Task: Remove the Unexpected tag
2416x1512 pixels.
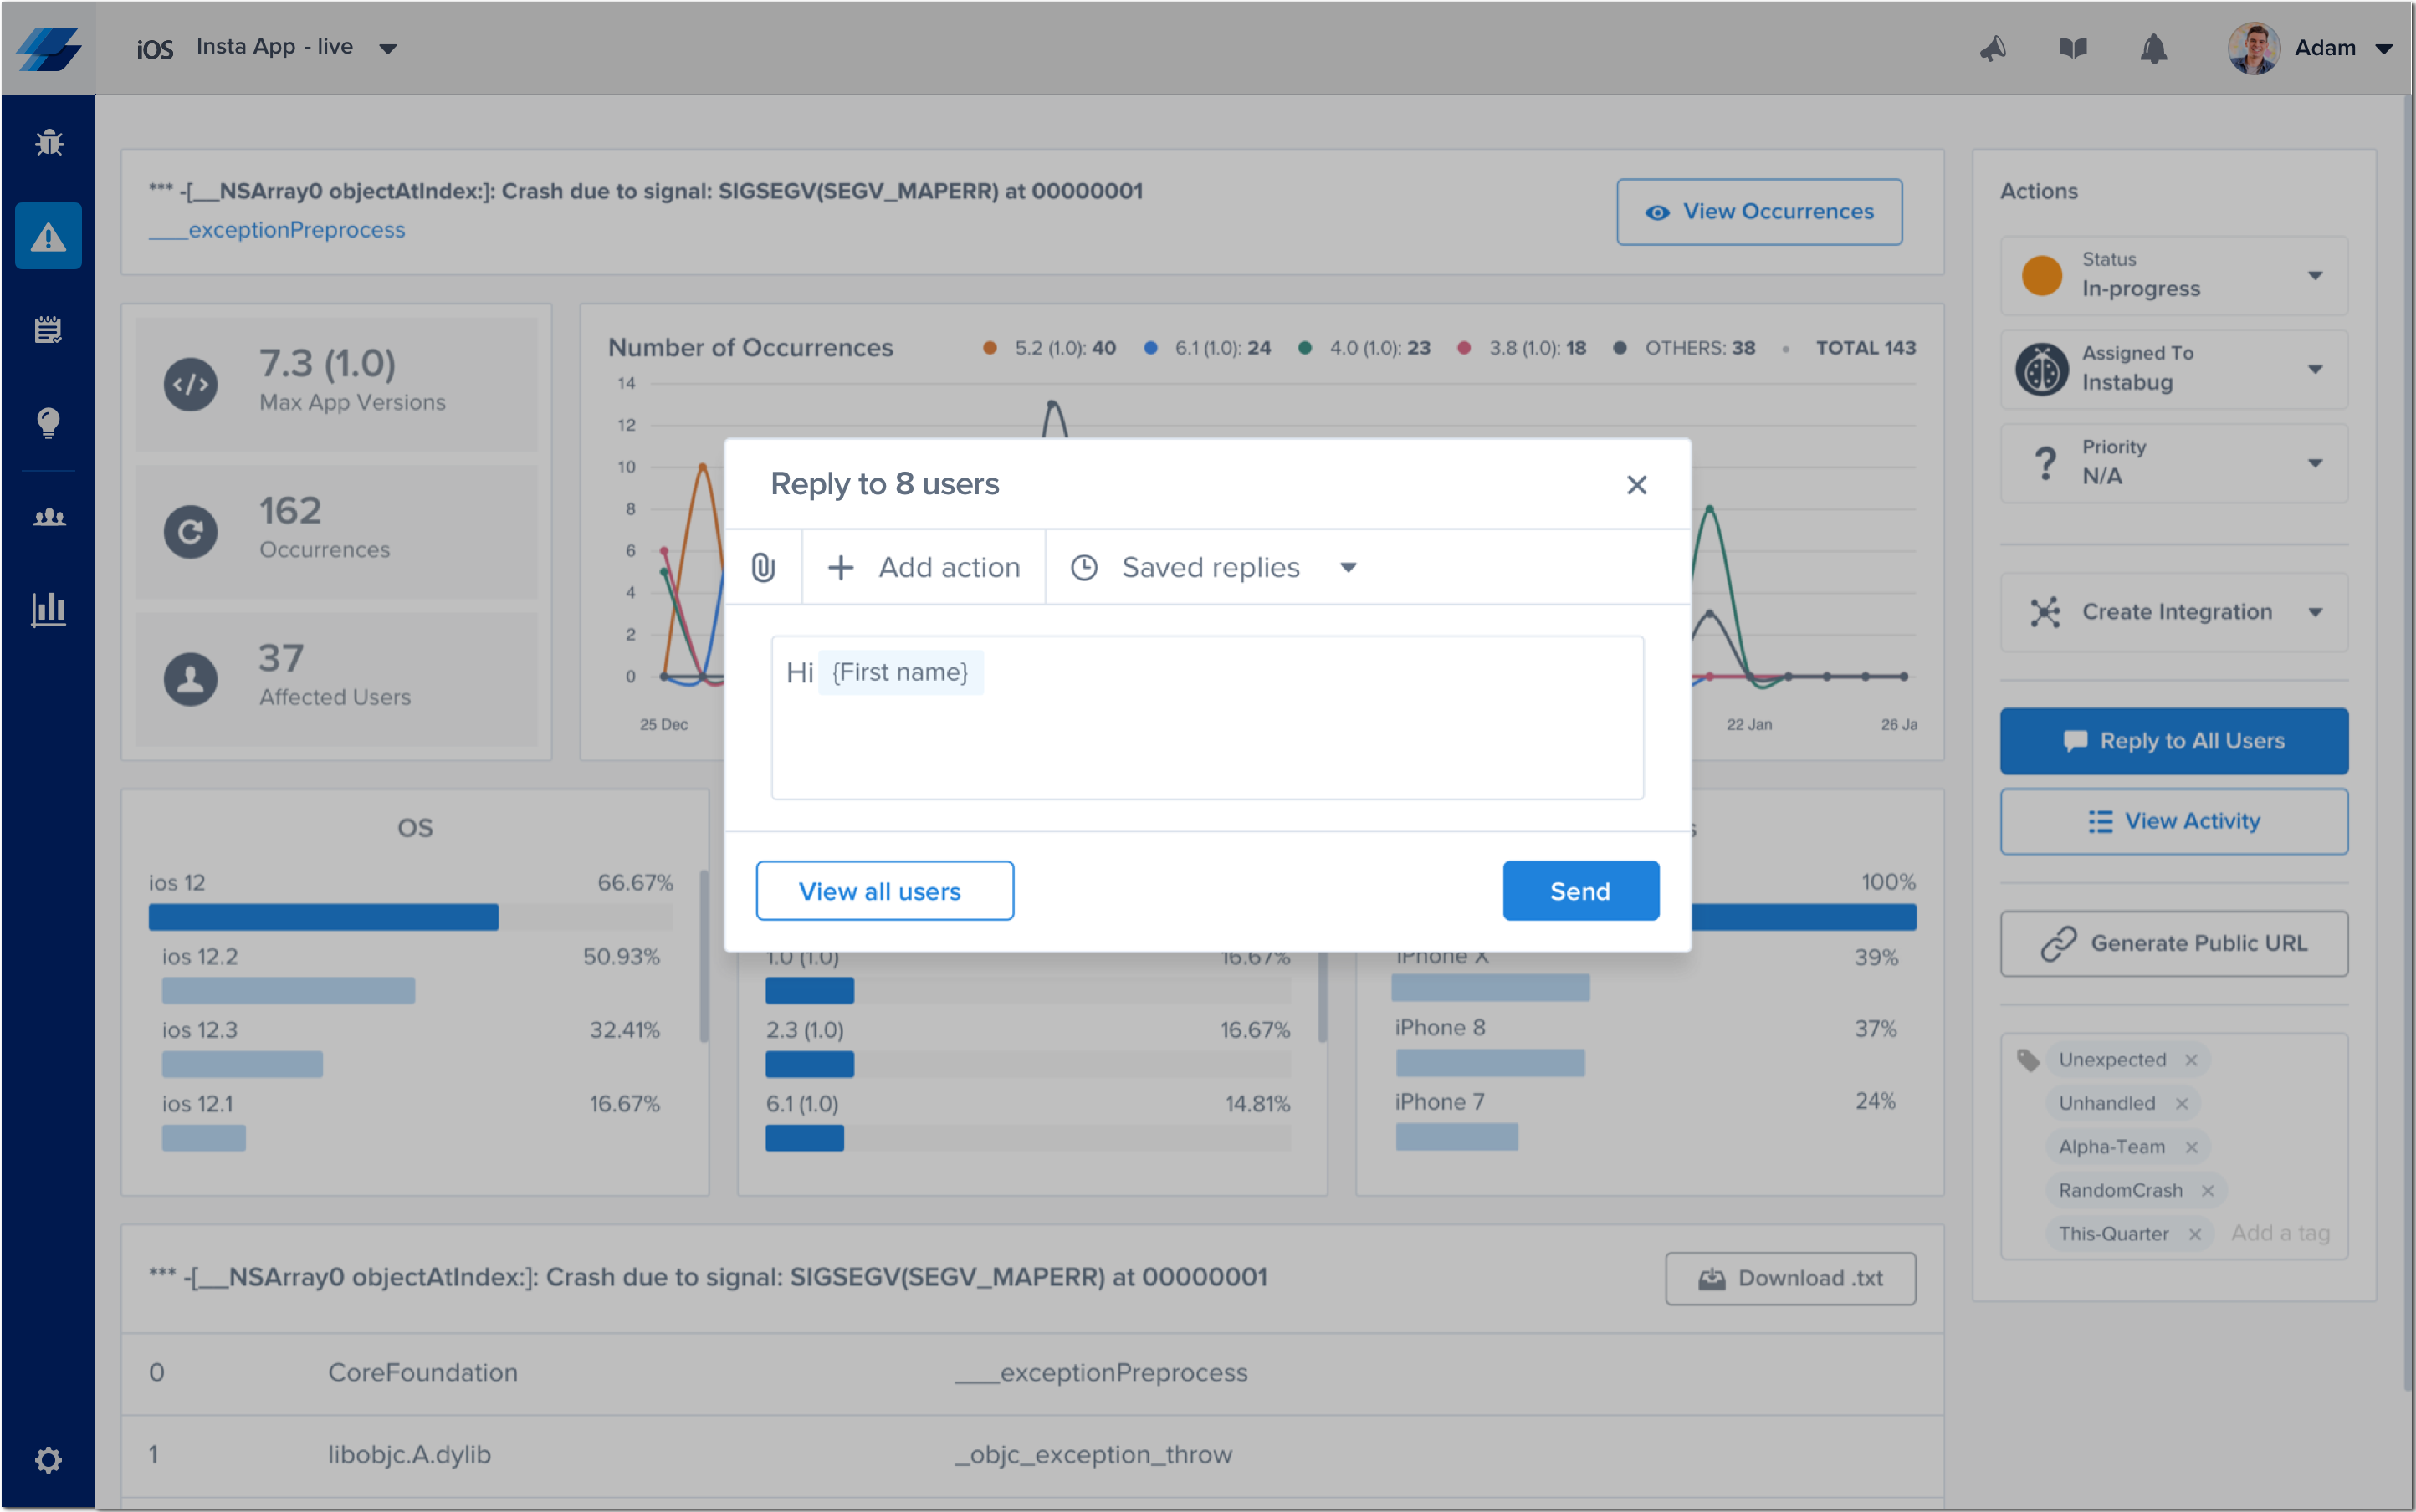Action: (2191, 1060)
